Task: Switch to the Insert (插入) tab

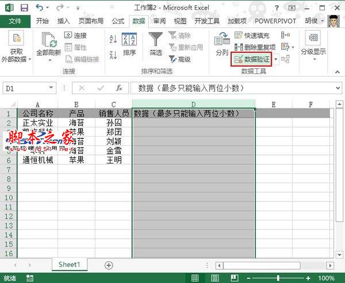Action: coord(64,21)
